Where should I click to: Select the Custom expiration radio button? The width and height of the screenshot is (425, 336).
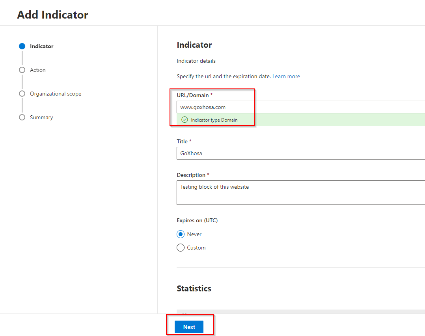click(181, 248)
